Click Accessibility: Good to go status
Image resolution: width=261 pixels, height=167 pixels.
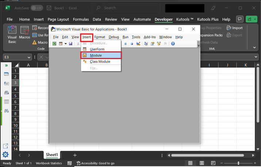point(96,163)
